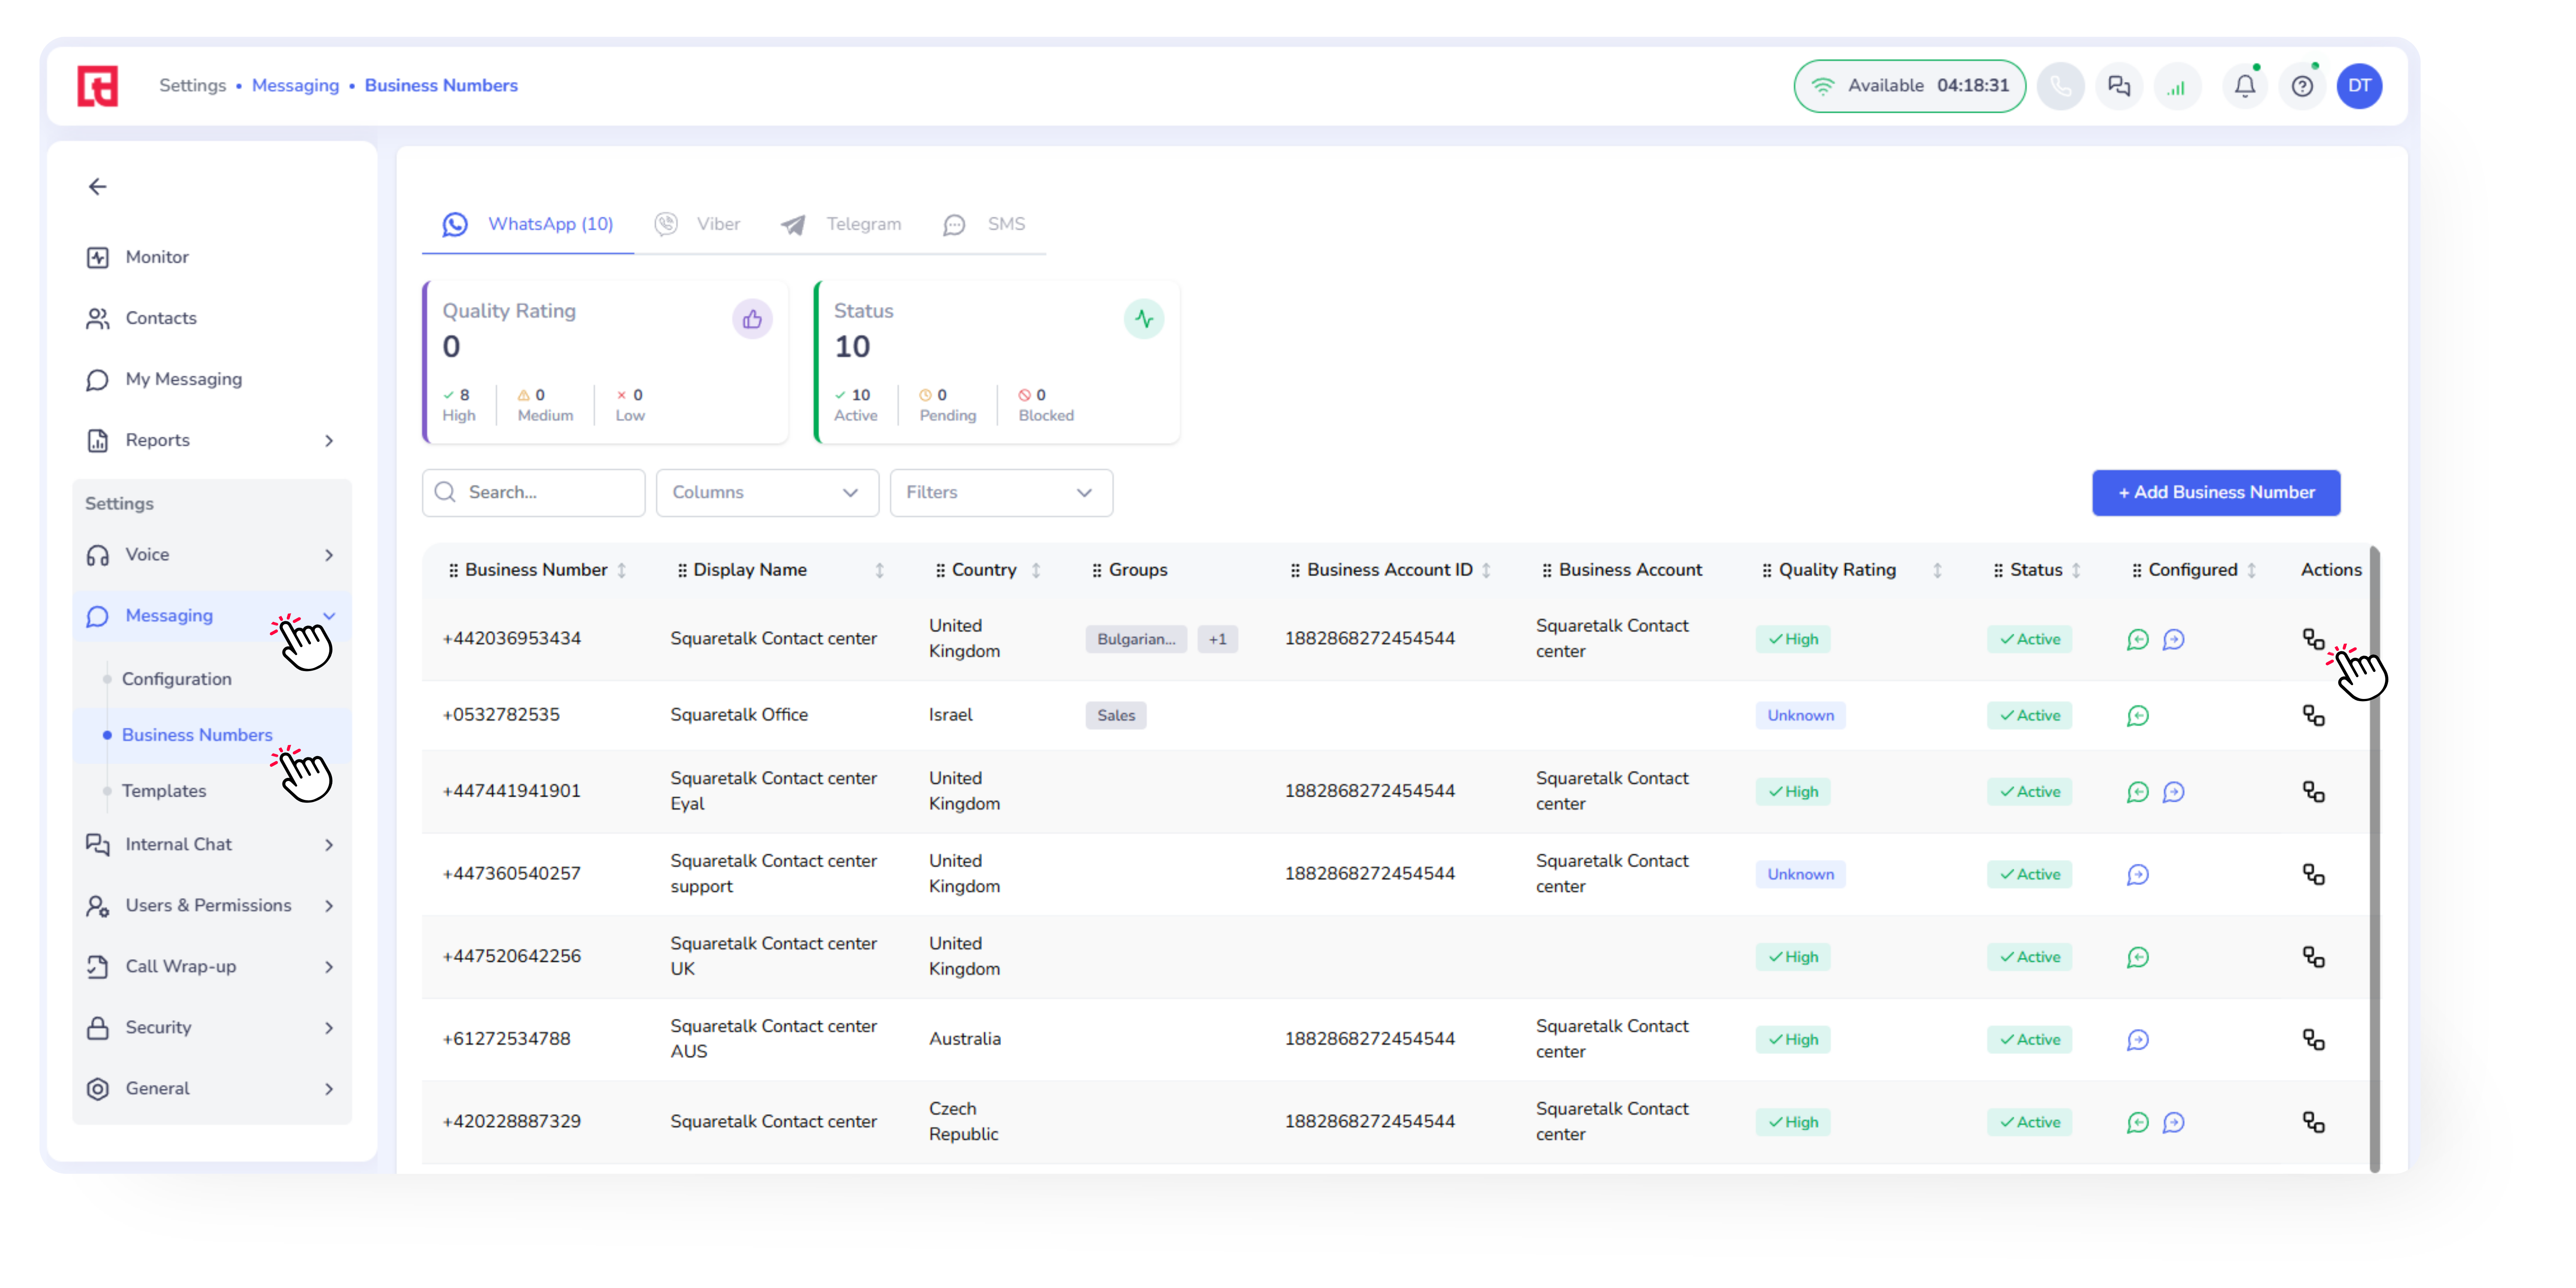
Task: Click the DT user avatar
Action: click(x=2359, y=86)
